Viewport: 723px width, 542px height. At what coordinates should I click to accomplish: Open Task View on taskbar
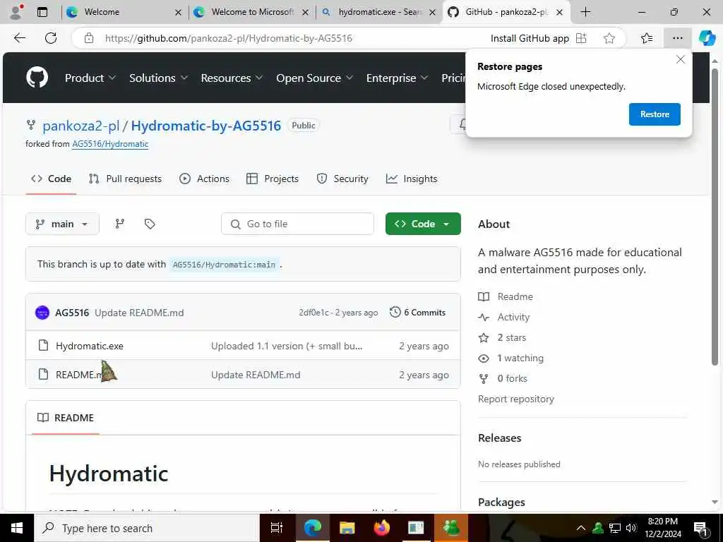tap(276, 528)
